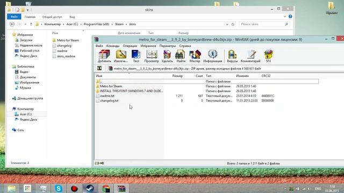Viewport: 344px width, 193px height.
Task: Open Skype from the taskbar
Action: 59,188
